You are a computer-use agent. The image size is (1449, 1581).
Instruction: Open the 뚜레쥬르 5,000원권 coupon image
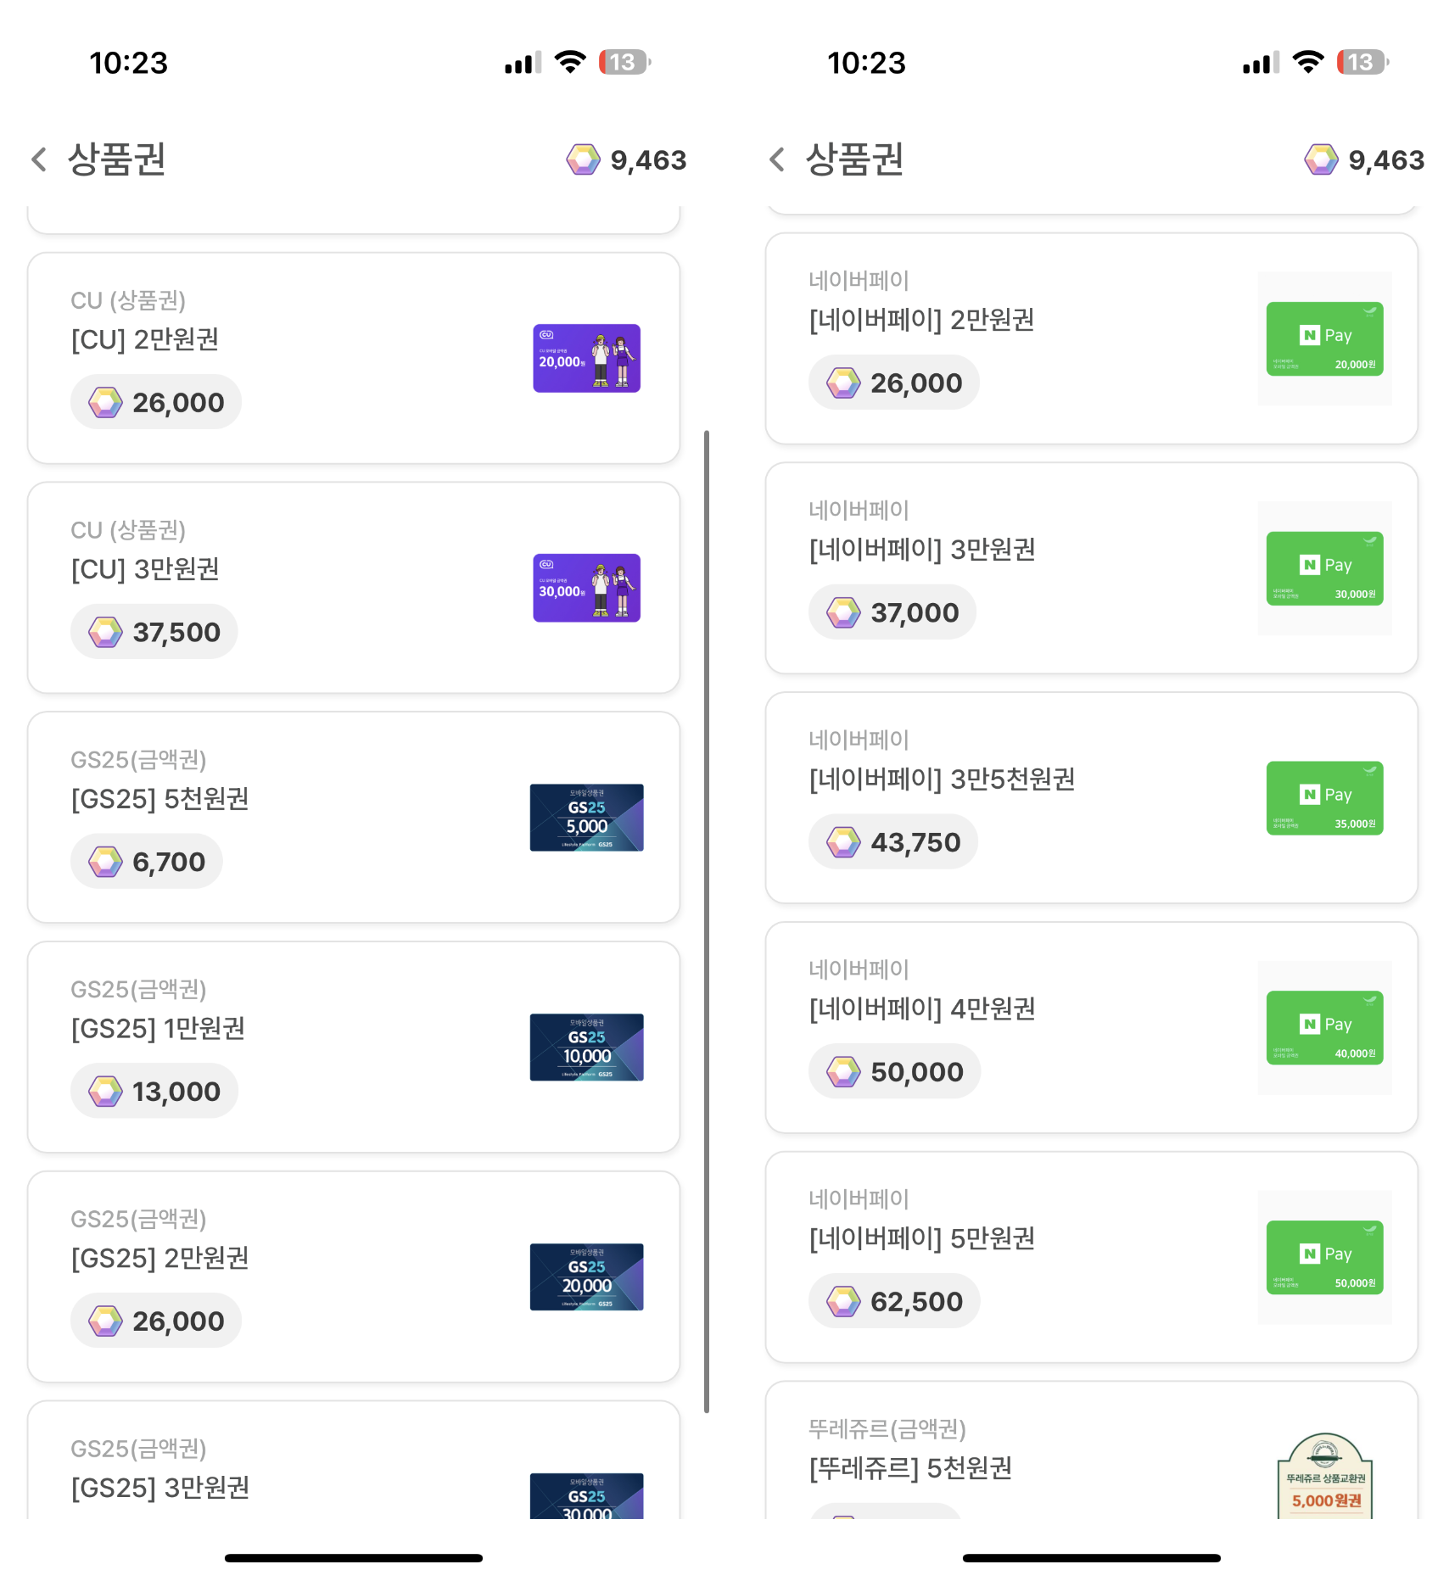tap(1324, 1477)
